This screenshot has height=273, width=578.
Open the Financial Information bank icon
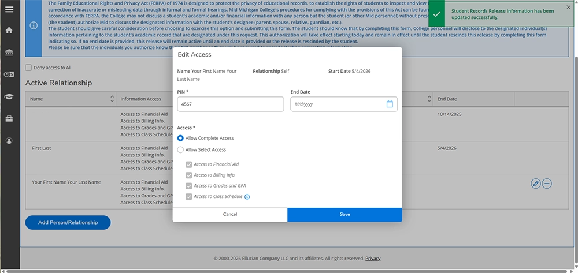(x=9, y=53)
